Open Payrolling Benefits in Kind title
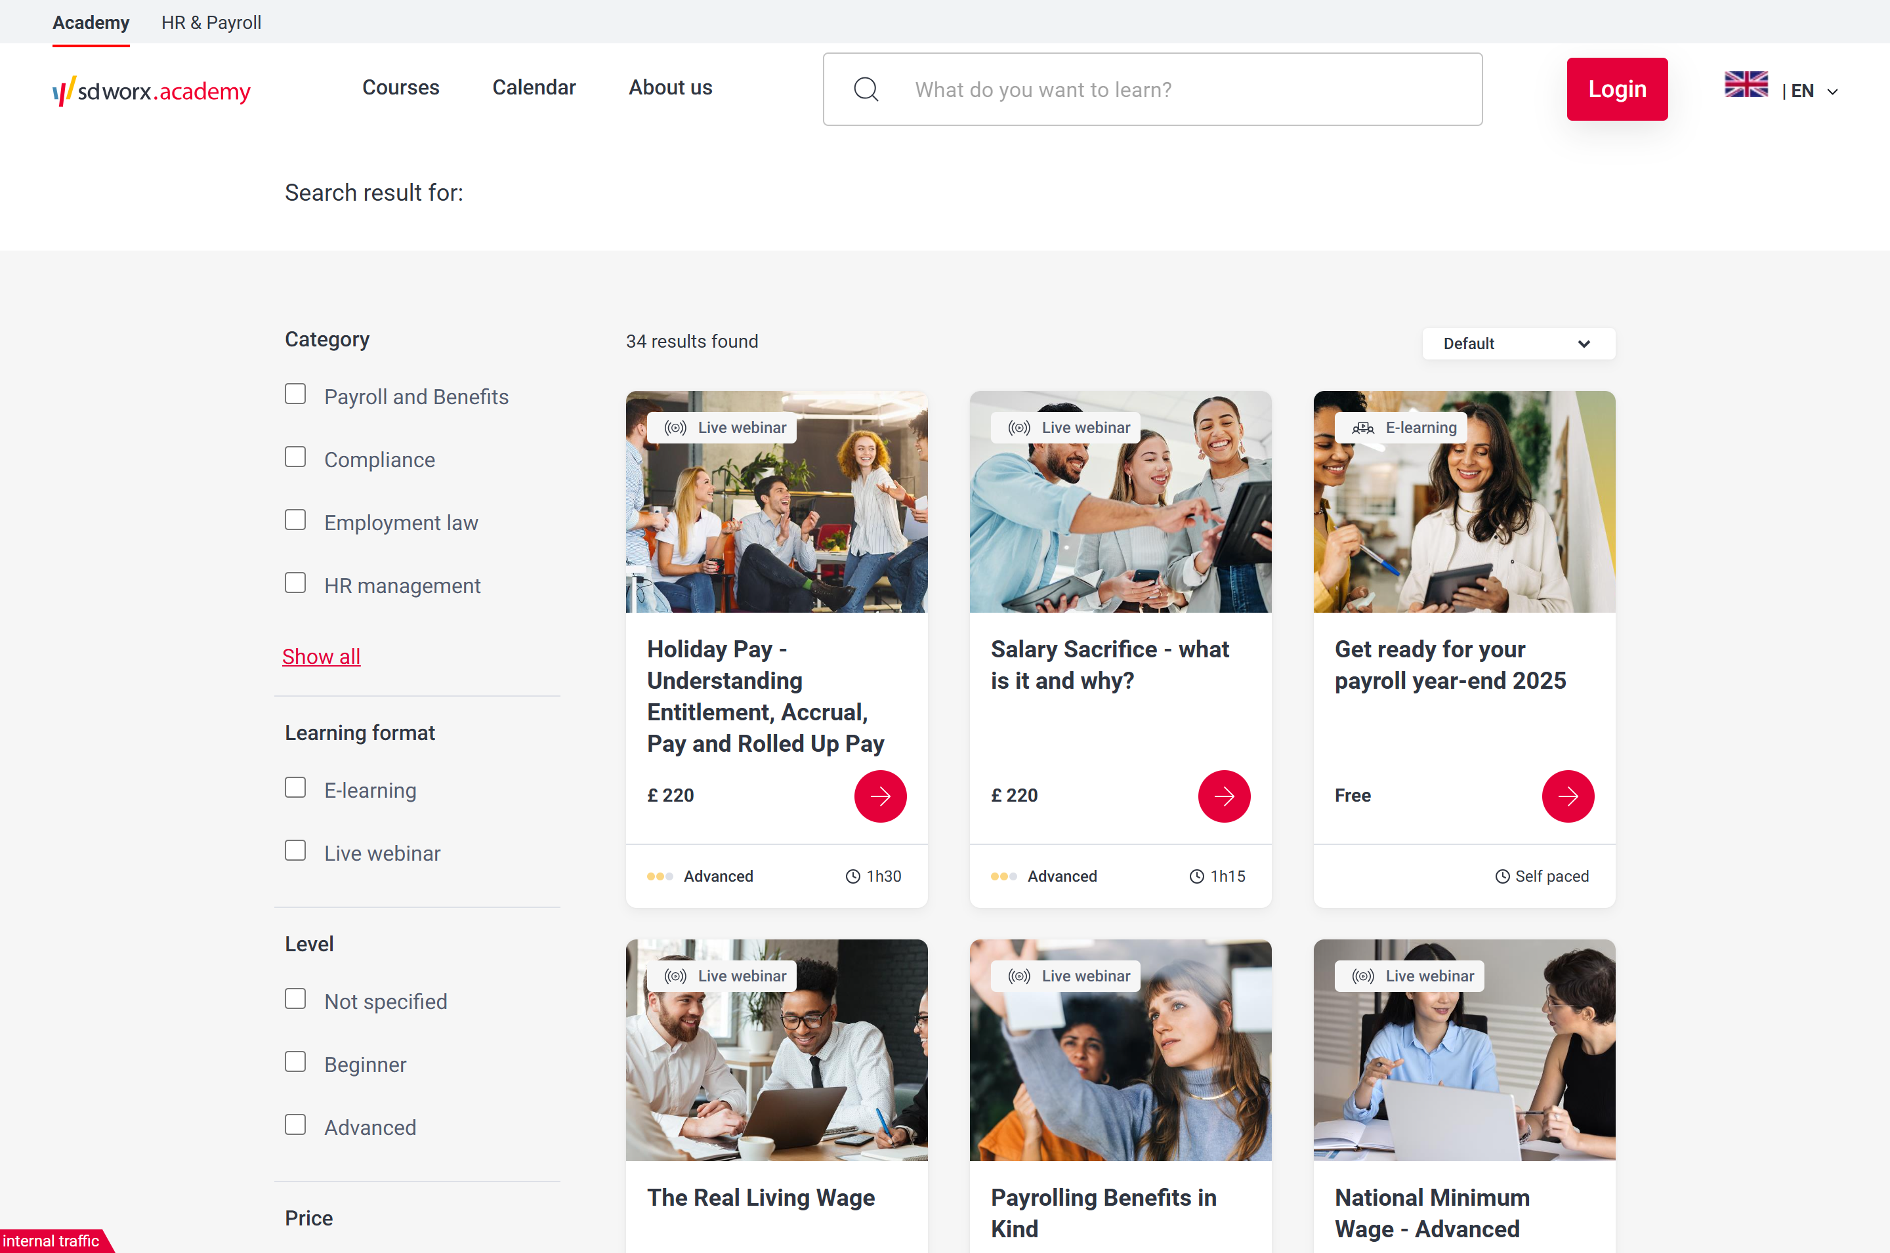Image resolution: width=1890 pixels, height=1253 pixels. (1104, 1213)
